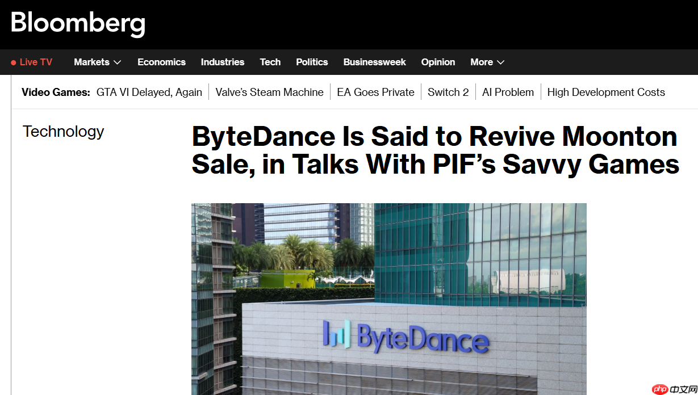The height and width of the screenshot is (395, 698).
Task: Open Valve's Steam Machine story
Action: (269, 93)
